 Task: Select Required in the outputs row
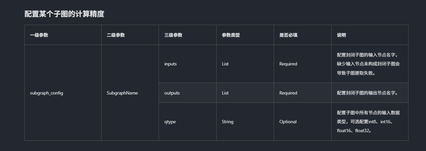tap(288, 93)
